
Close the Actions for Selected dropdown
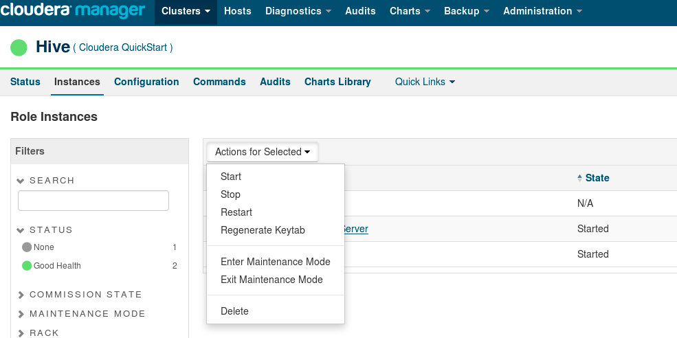(262, 152)
